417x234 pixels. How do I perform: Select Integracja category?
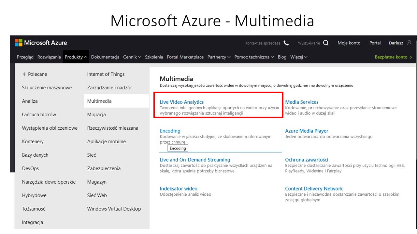point(33,223)
